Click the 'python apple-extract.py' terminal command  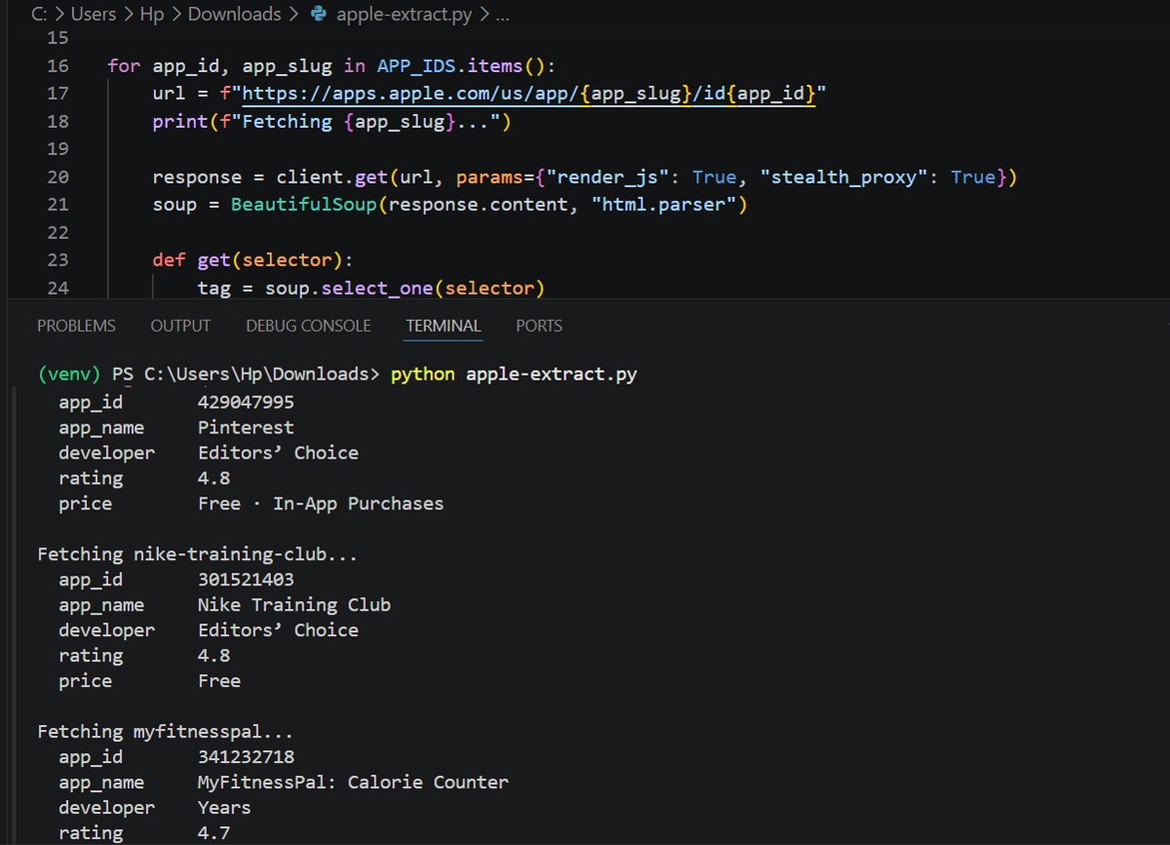click(514, 375)
